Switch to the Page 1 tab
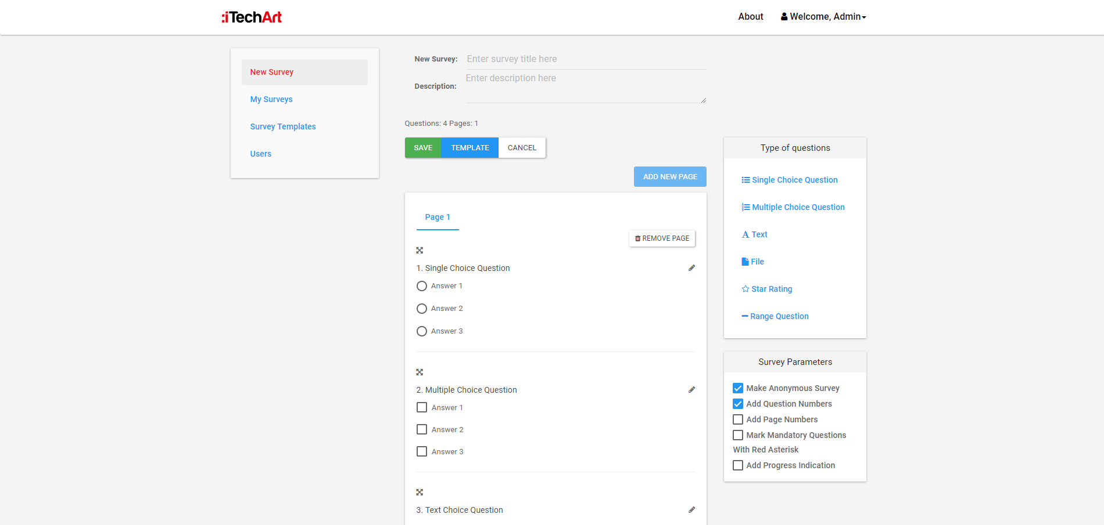 tap(438, 217)
